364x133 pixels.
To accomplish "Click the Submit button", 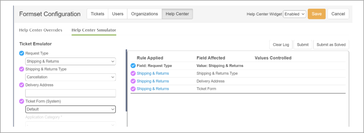I will [x=303, y=45].
